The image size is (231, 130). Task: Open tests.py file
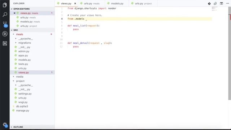pos(23,64)
